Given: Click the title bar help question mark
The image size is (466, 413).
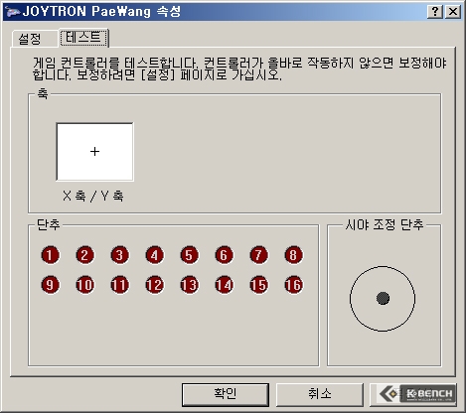Looking at the screenshot, I should [435, 12].
